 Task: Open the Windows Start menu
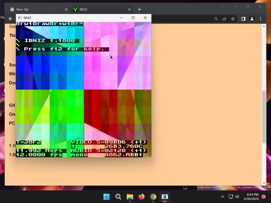[106, 197]
